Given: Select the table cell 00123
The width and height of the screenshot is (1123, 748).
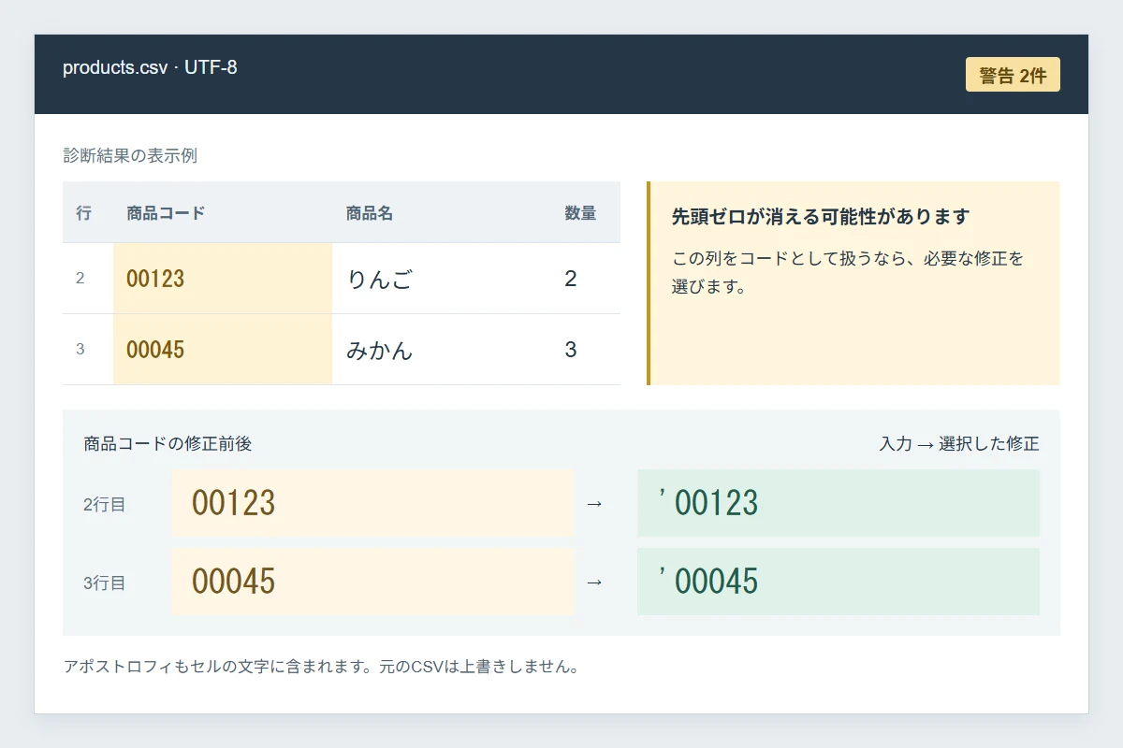Looking at the screenshot, I should [x=223, y=279].
